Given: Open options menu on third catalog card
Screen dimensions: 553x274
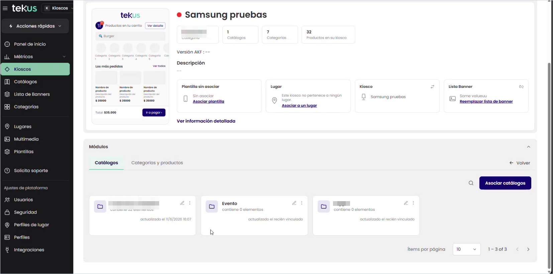Looking at the screenshot, I should pyautogui.click(x=413, y=203).
